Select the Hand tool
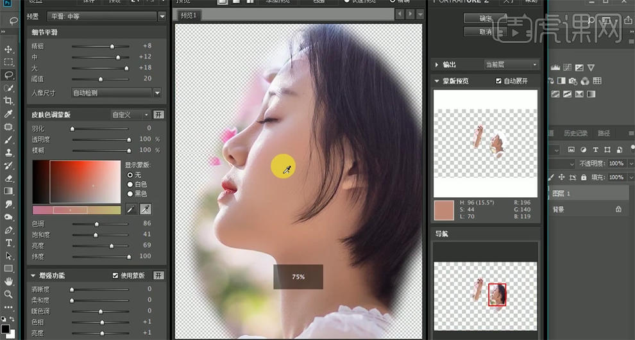This screenshot has width=635, height=340. pos(9,281)
